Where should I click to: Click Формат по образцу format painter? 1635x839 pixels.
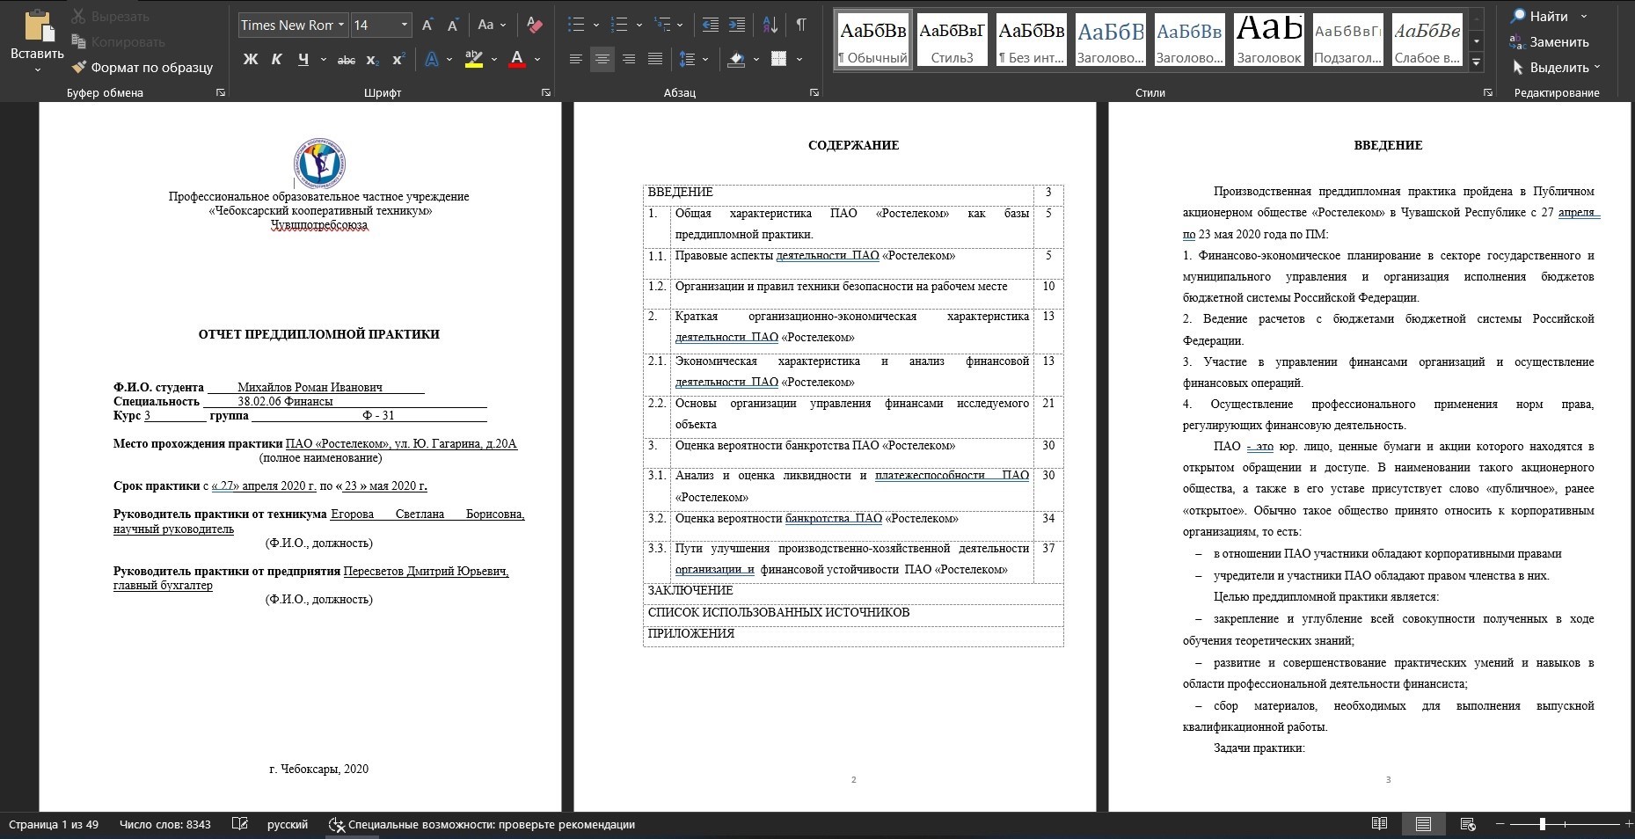pos(142,67)
